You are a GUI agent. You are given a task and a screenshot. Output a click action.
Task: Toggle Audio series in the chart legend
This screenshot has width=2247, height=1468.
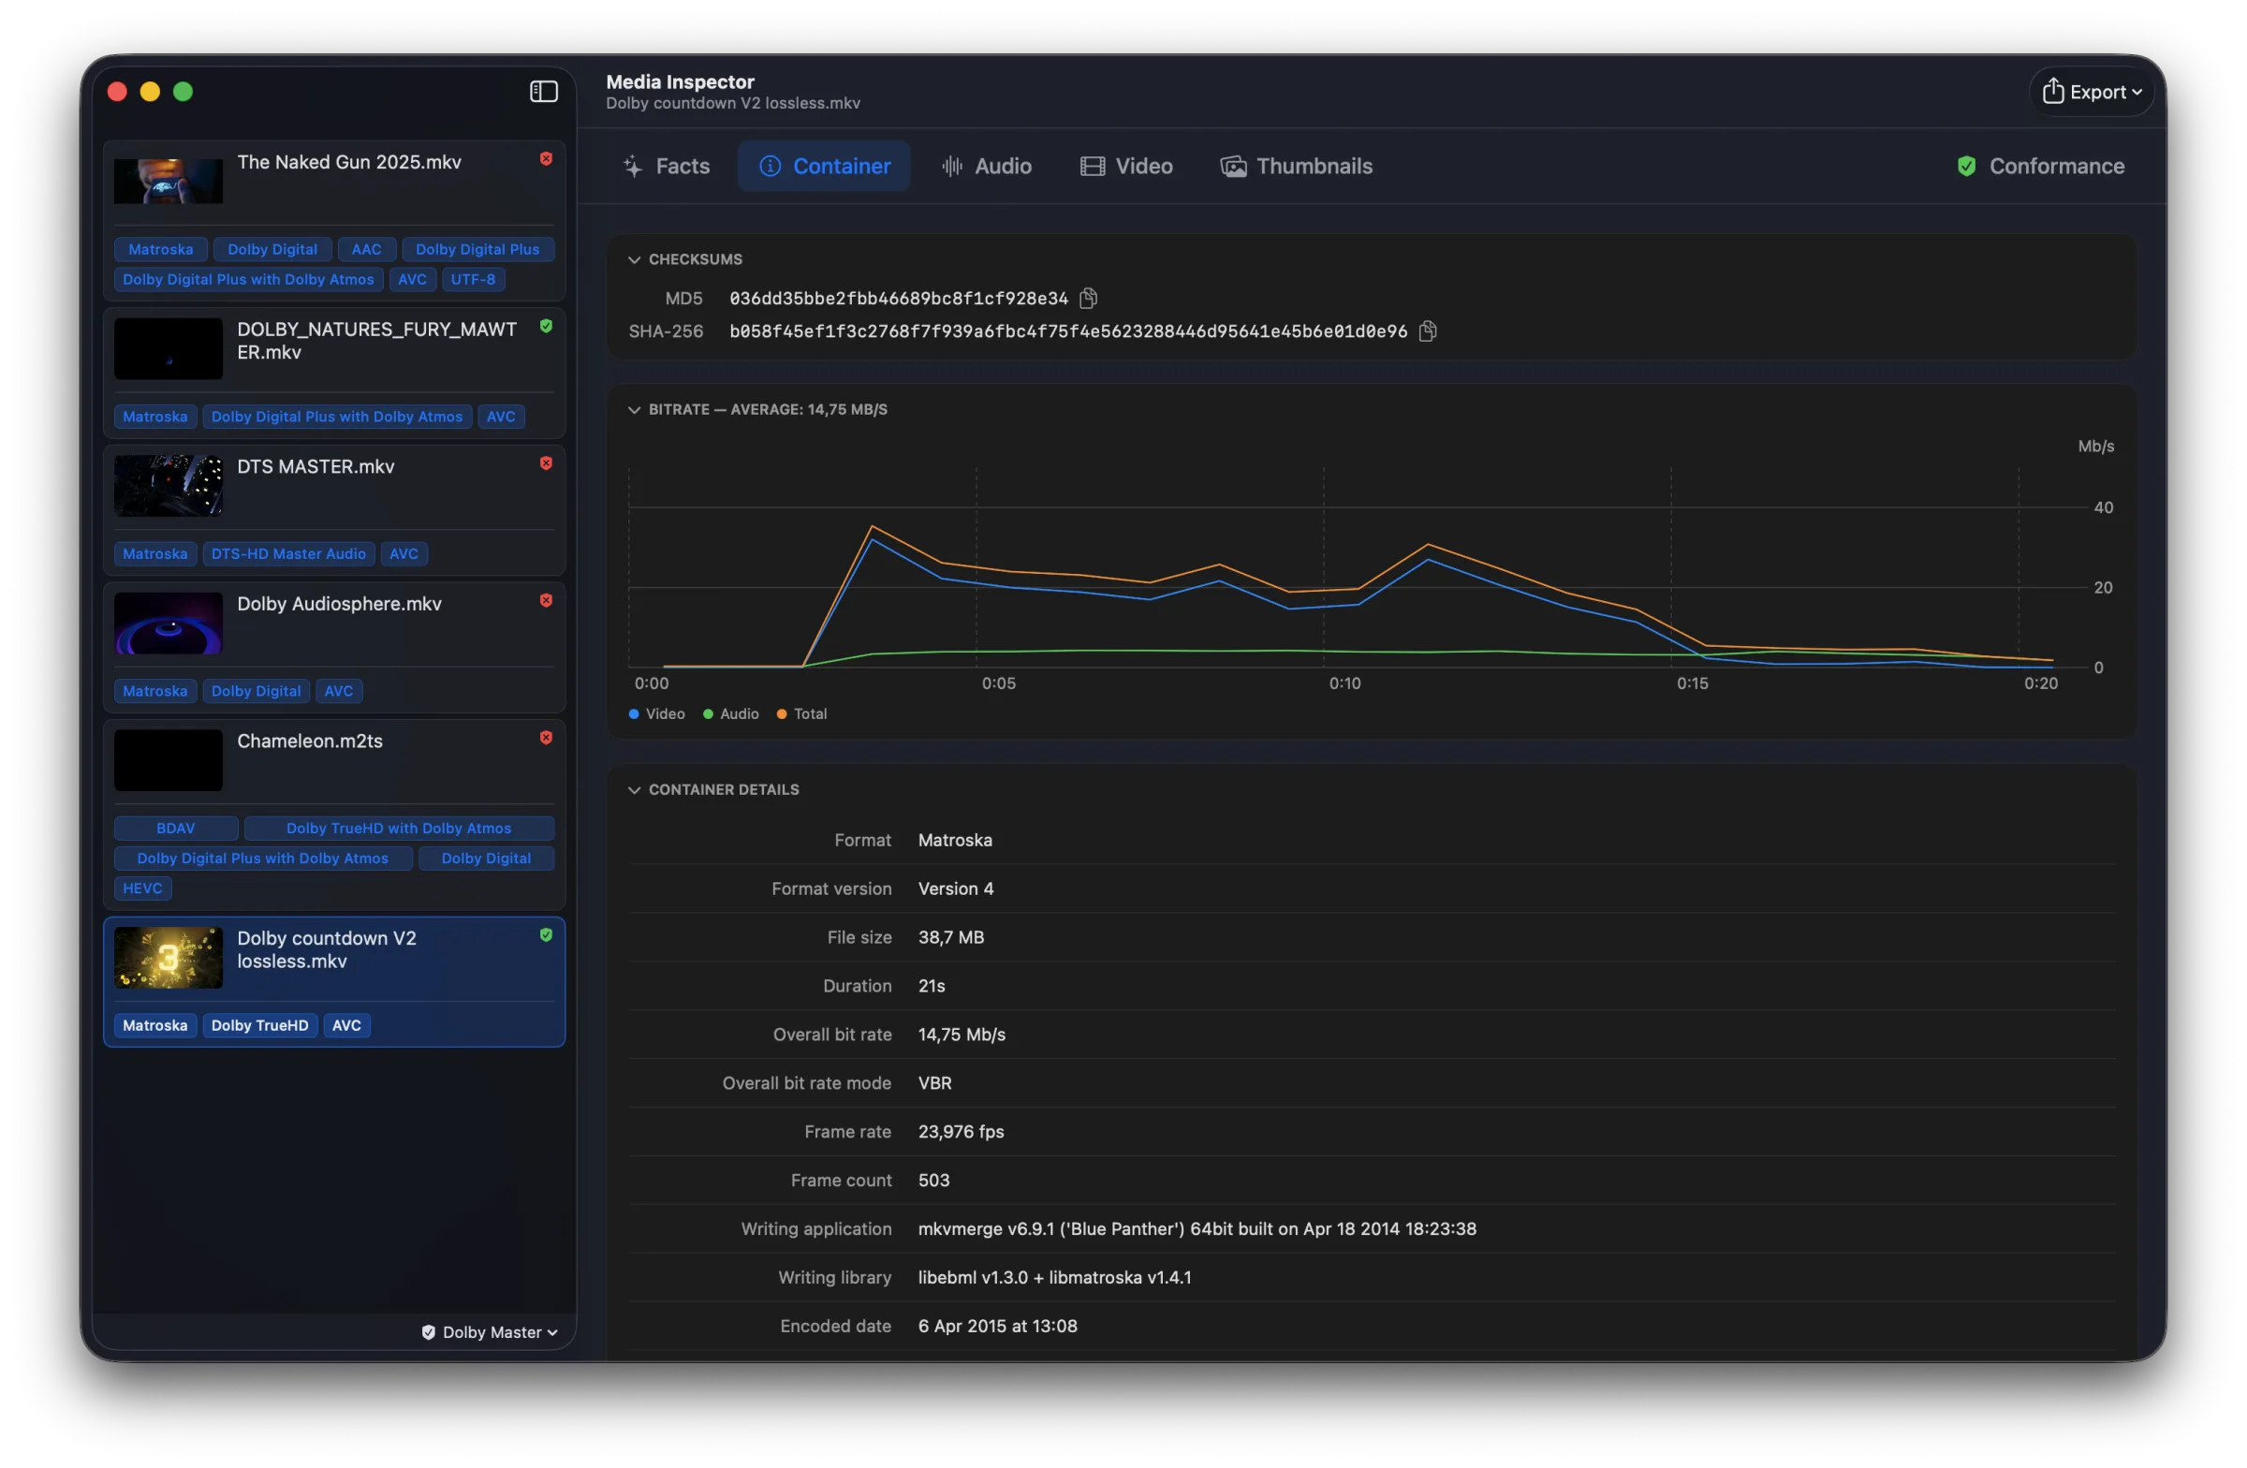(732, 714)
